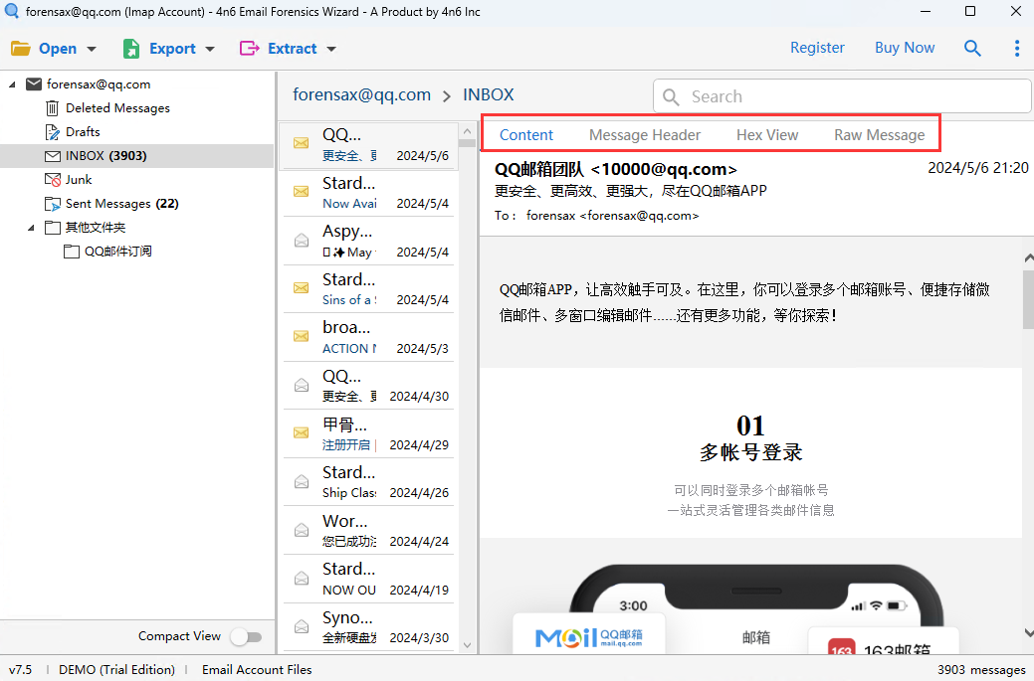Click the Junk folder icon
Screen dimensions: 1034x681
[53, 179]
